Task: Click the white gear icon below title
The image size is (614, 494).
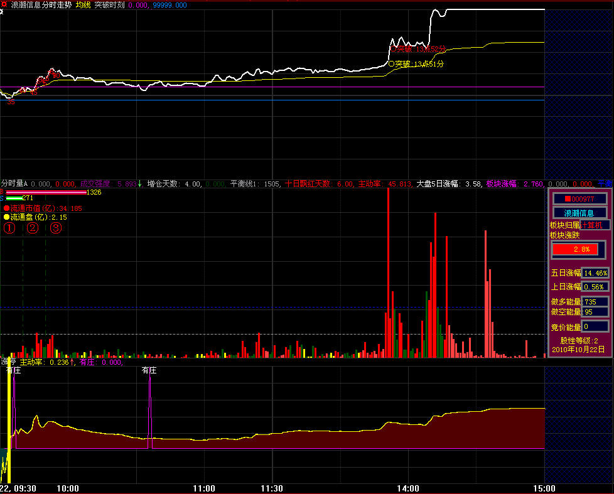Action: [2, 13]
